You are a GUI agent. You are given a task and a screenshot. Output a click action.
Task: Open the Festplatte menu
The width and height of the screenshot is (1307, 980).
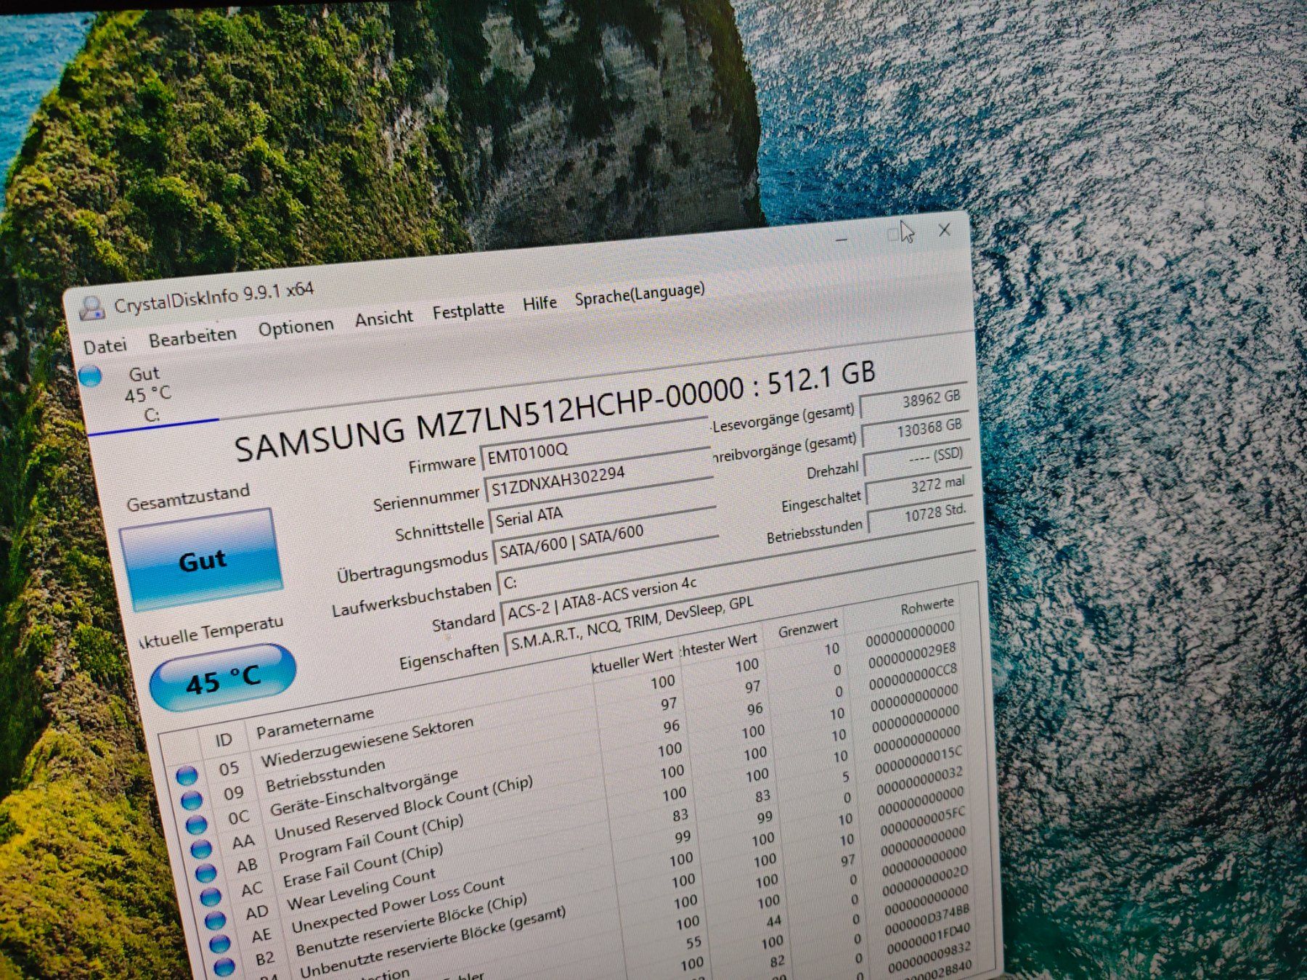coord(468,311)
